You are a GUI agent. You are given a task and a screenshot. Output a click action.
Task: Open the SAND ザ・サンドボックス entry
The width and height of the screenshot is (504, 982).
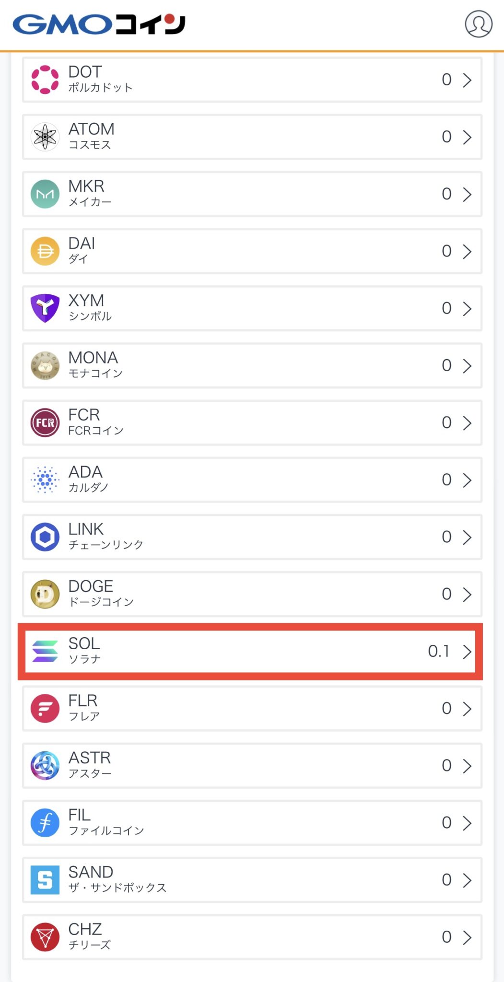[252, 880]
